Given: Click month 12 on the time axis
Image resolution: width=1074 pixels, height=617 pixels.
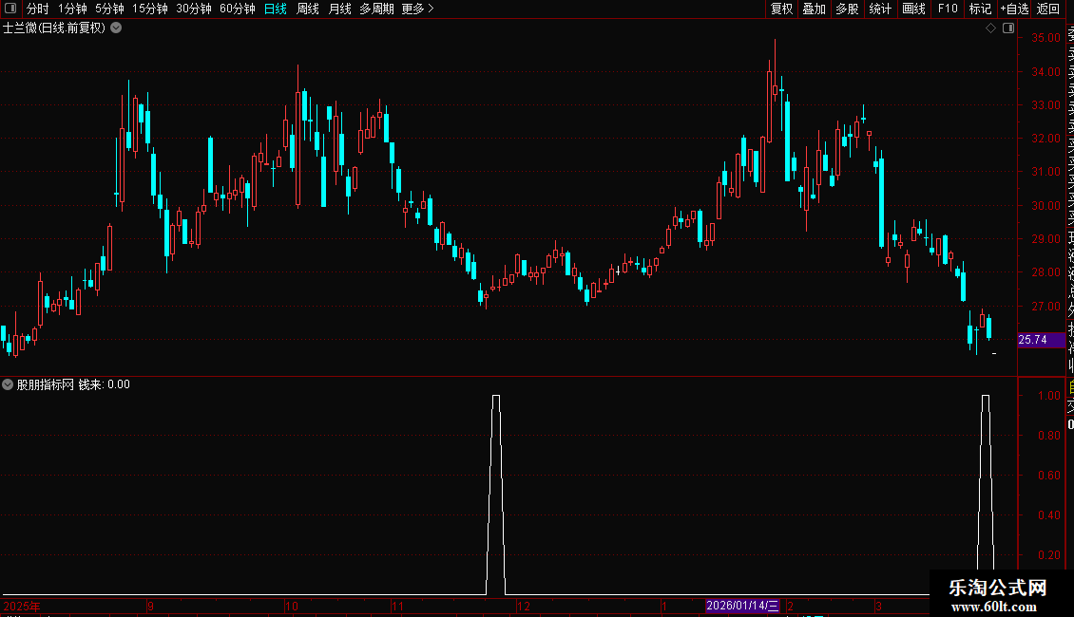Looking at the screenshot, I should pyautogui.click(x=524, y=606).
